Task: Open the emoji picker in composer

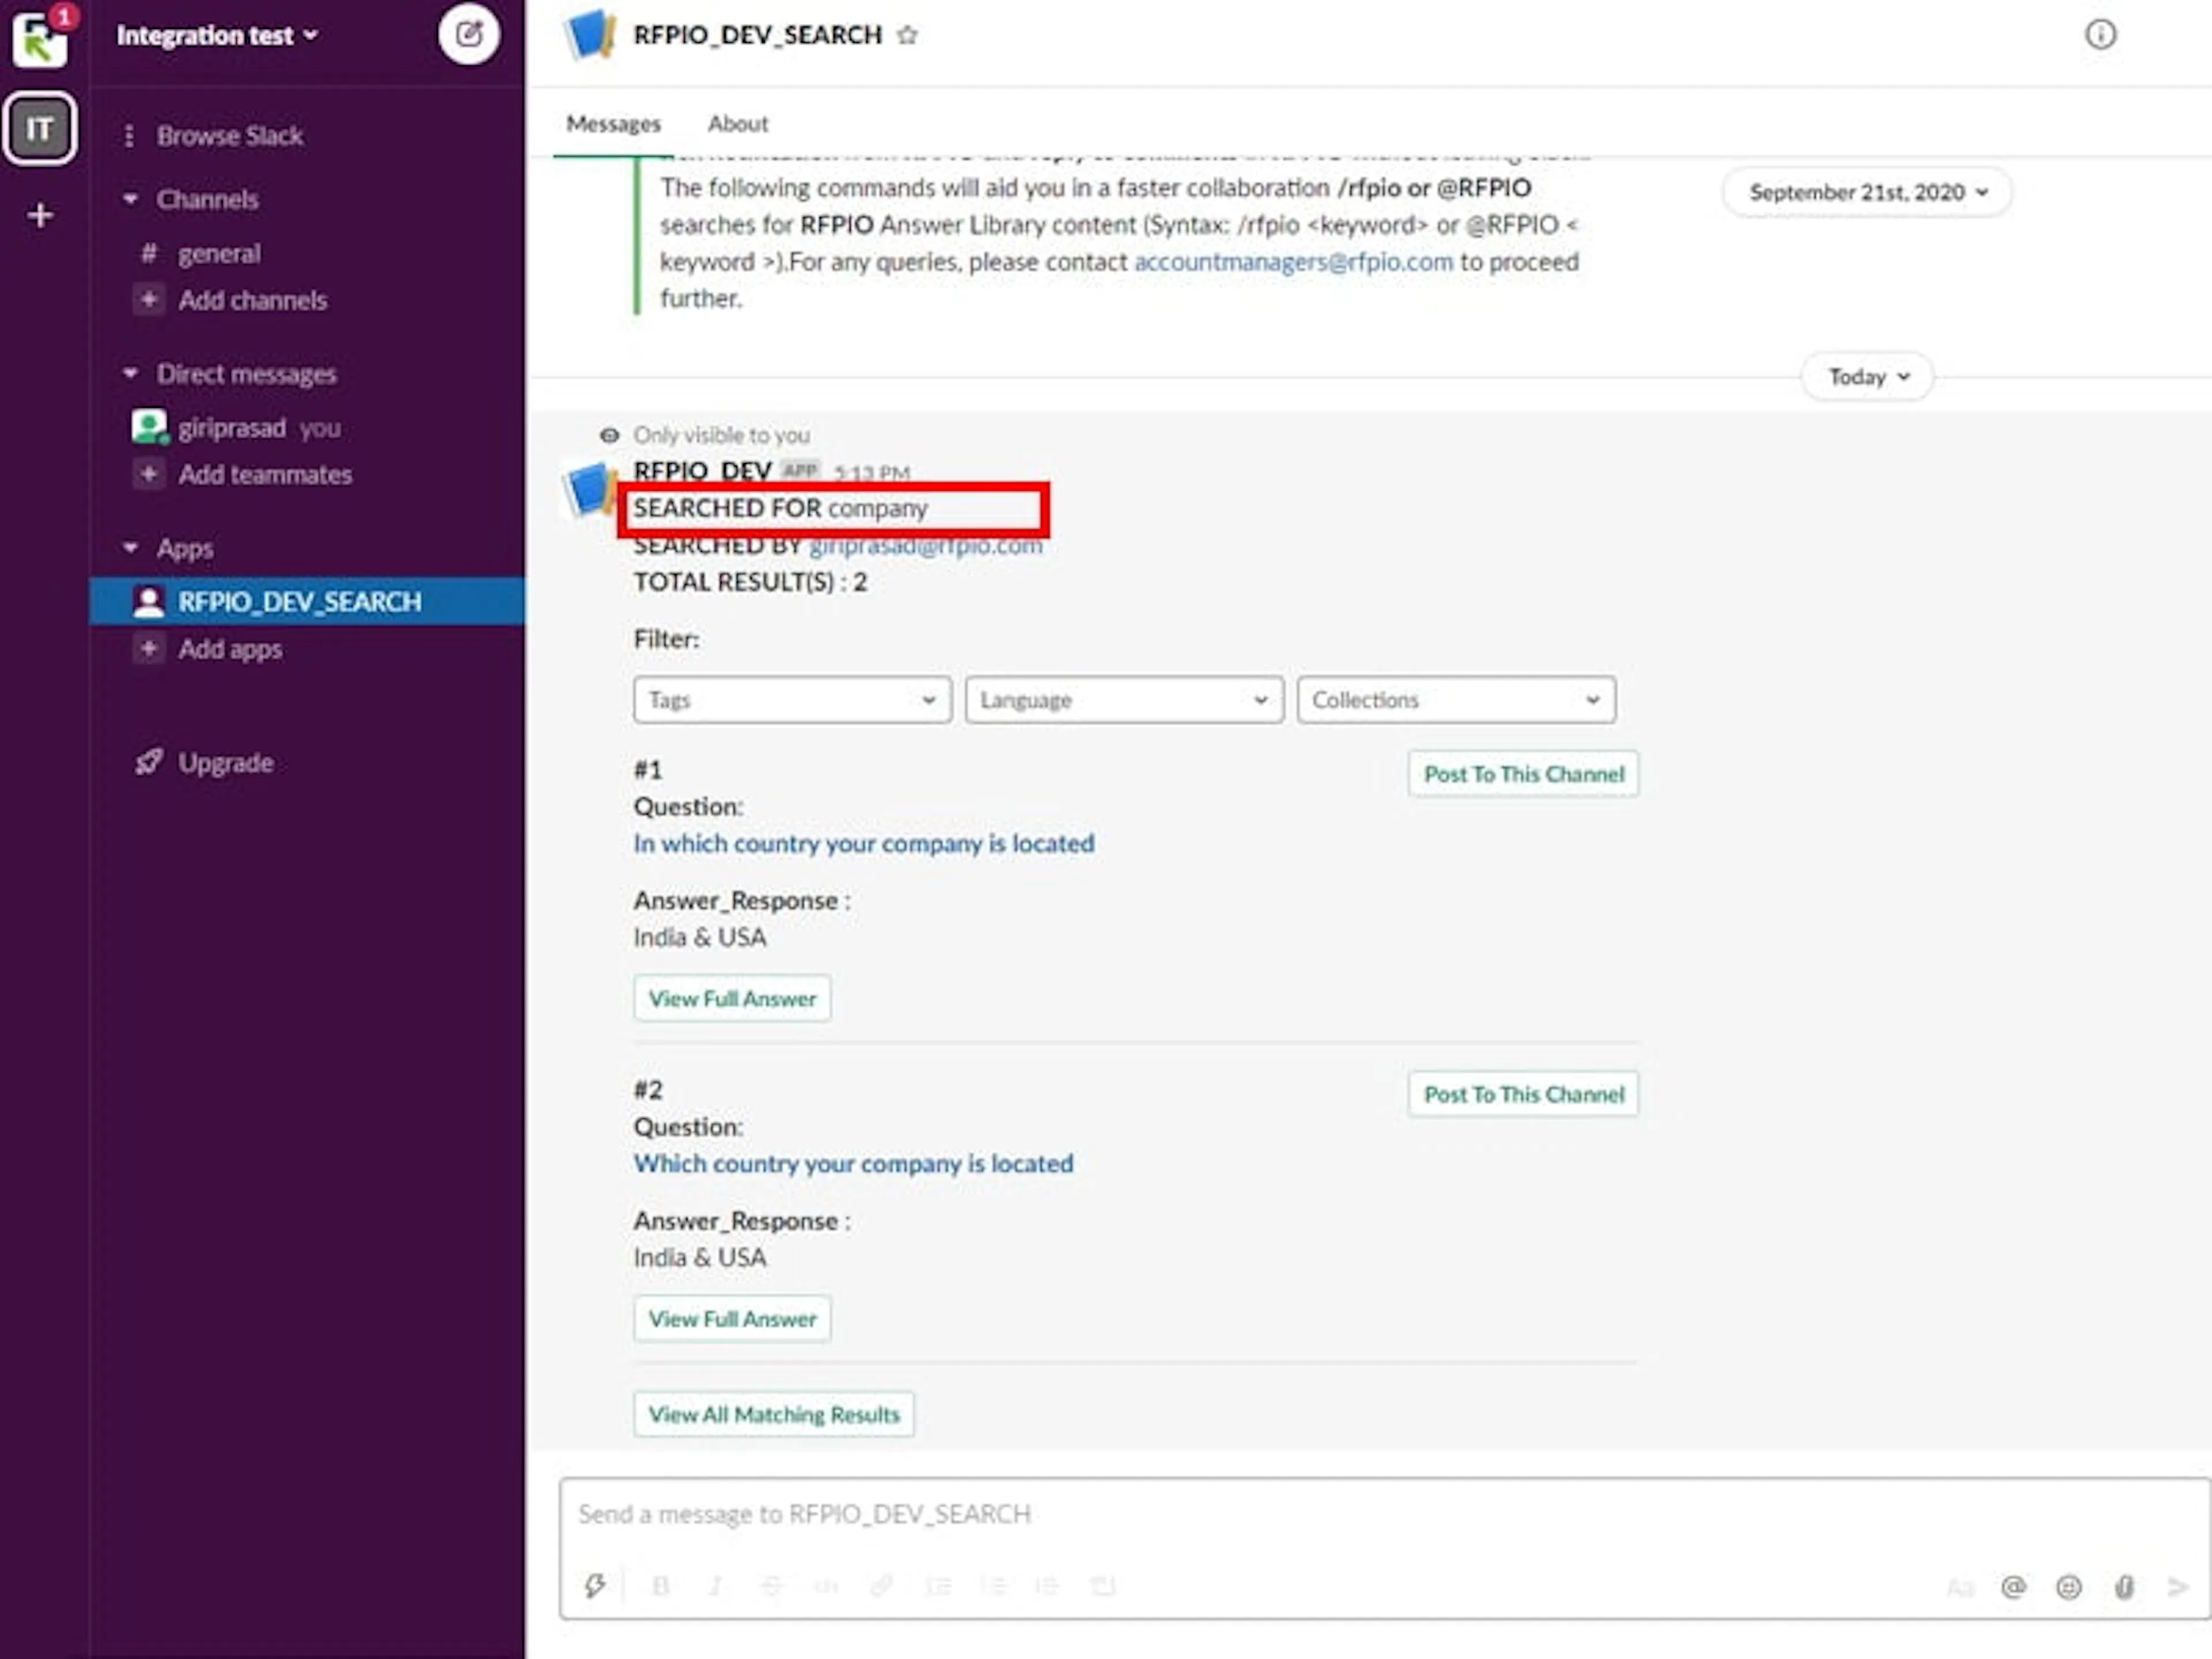Action: (x=2068, y=1587)
